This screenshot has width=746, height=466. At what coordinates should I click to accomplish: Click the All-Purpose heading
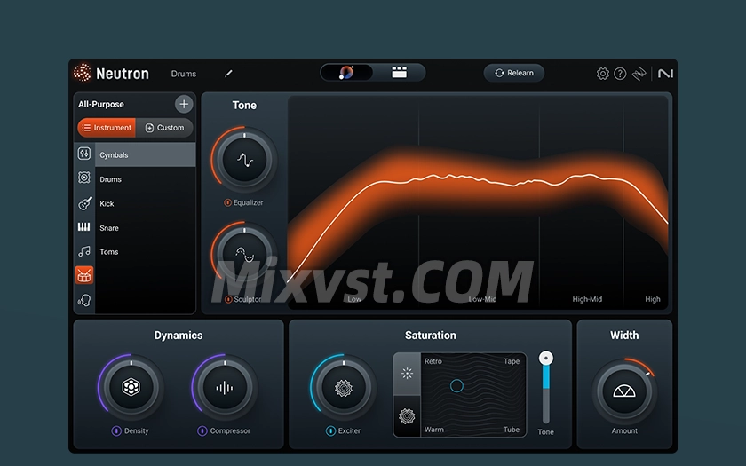101,104
